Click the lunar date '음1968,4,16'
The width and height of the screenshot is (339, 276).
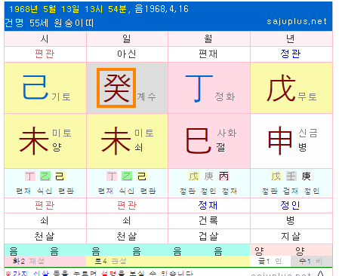162,9
